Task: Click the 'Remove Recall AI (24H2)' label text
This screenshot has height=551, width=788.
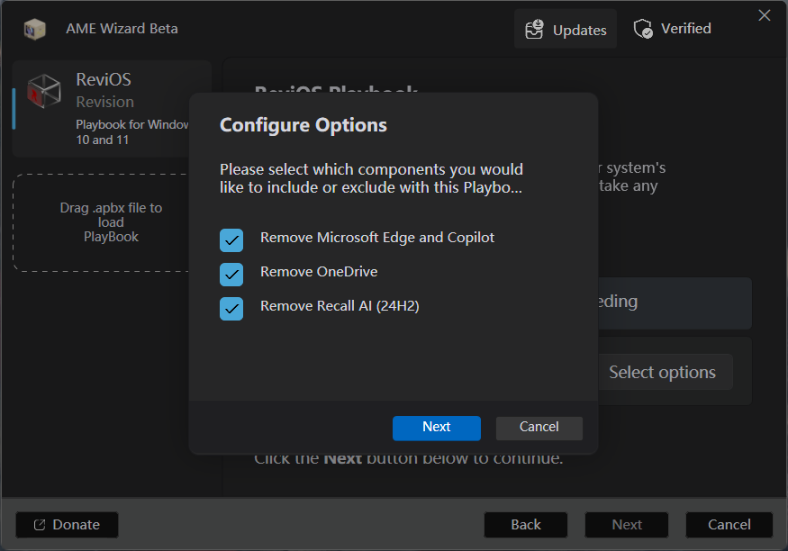Action: pos(340,306)
